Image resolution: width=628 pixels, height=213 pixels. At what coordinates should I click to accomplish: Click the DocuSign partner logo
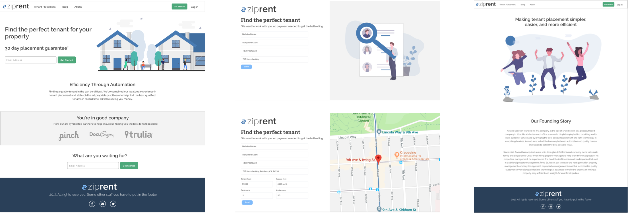[102, 134]
